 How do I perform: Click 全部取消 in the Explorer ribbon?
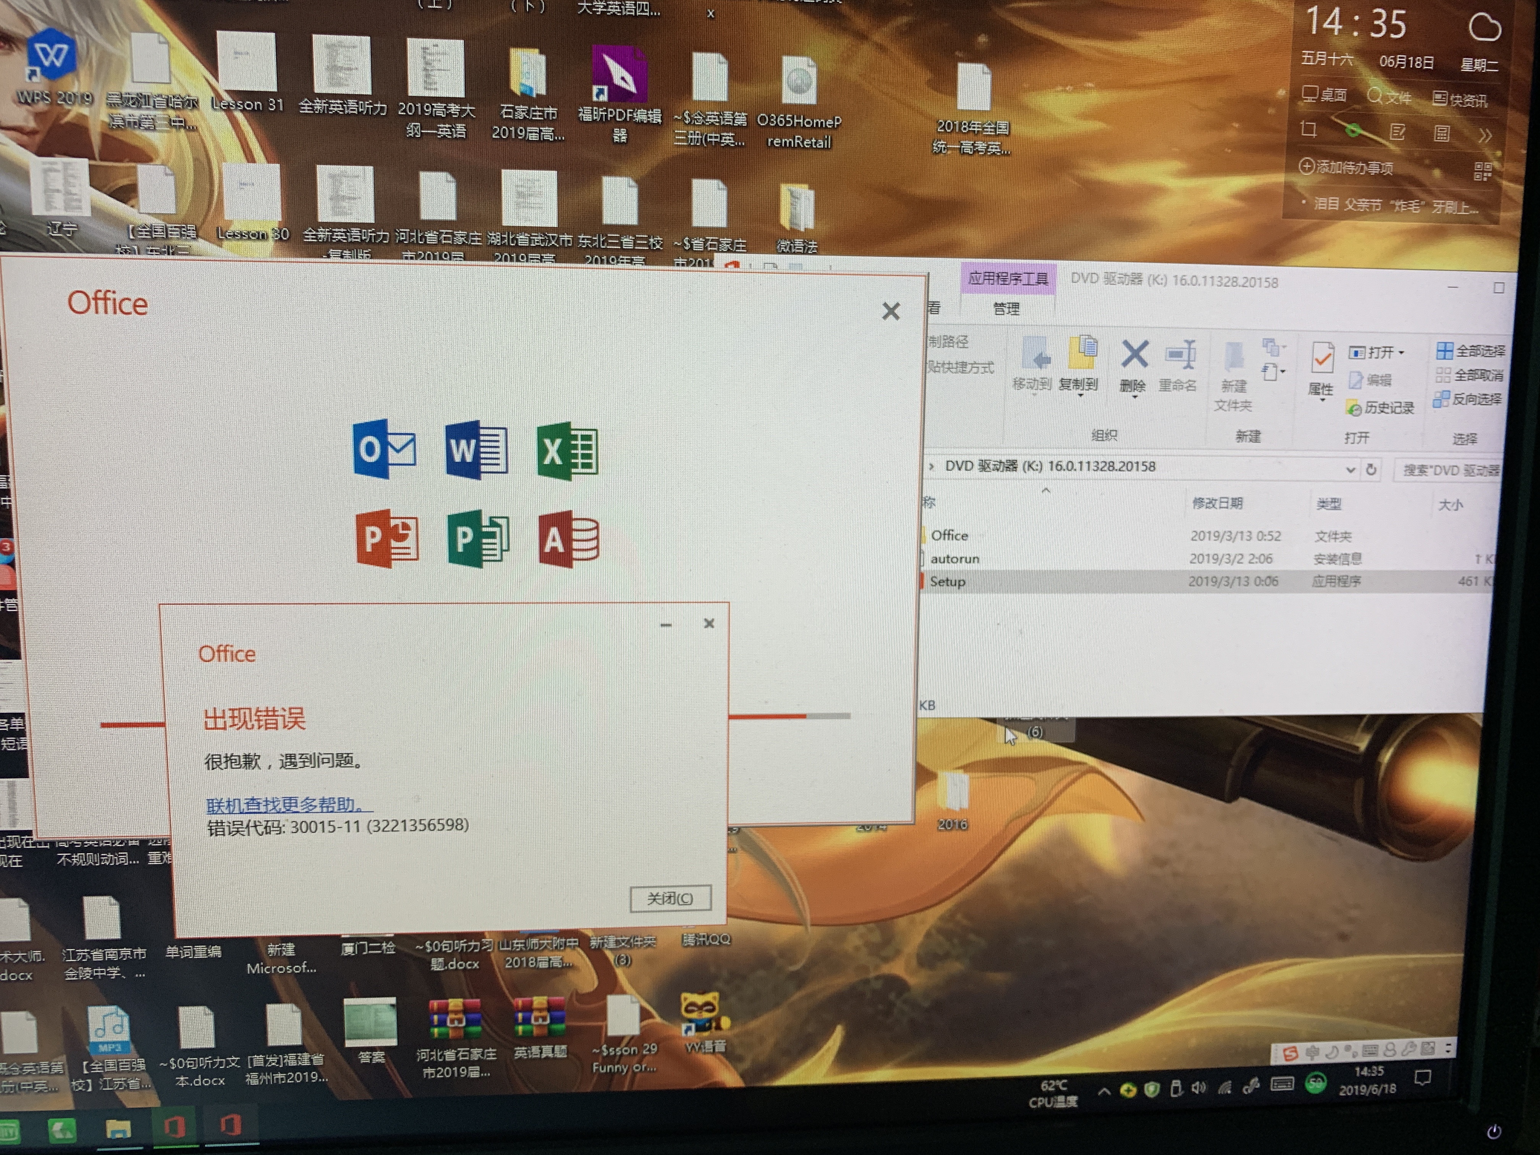(1470, 375)
